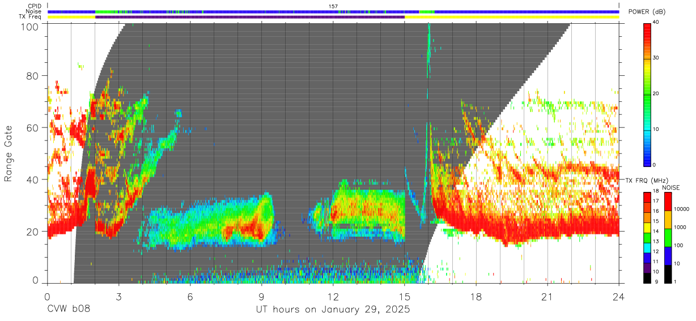Select the Range Gate axis title
This screenshot has width=696, height=321.
click(9, 154)
